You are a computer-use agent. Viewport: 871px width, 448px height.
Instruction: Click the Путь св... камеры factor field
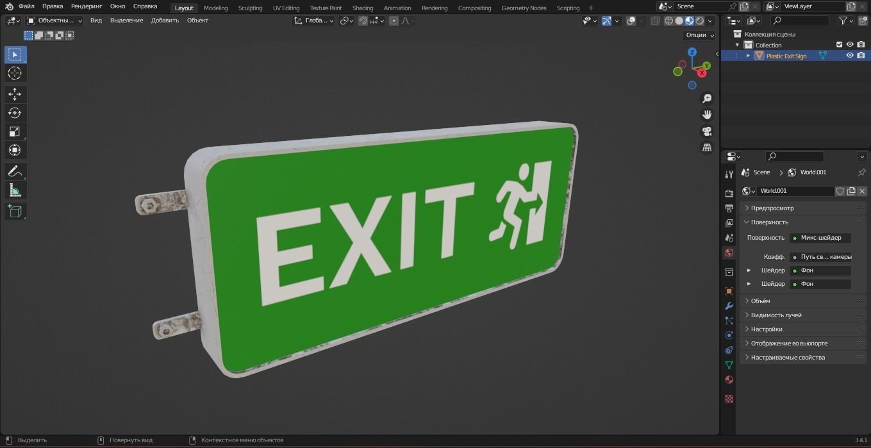820,257
